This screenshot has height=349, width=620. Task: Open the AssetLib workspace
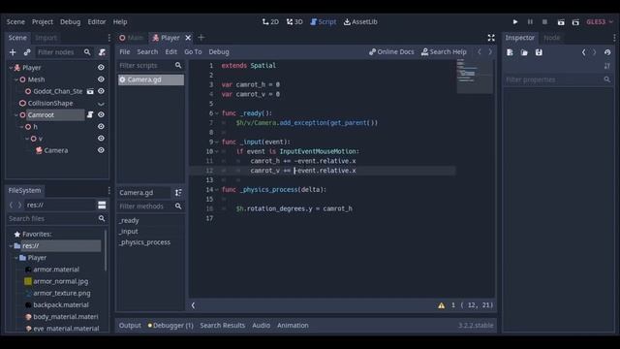[360, 21]
